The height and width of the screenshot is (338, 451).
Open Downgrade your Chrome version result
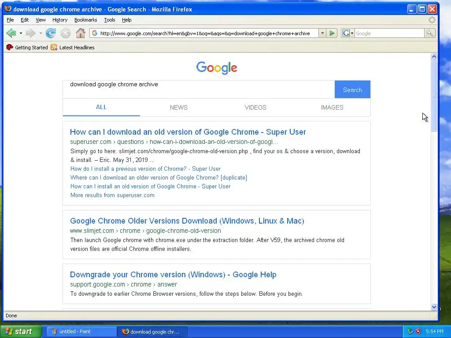pos(173,275)
